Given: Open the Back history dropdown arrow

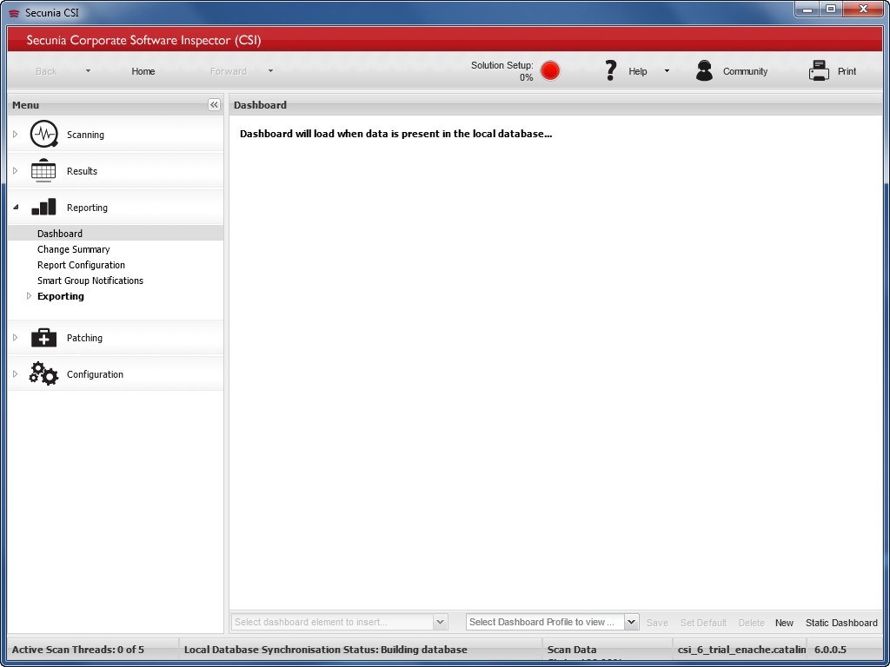Looking at the screenshot, I should 88,71.
